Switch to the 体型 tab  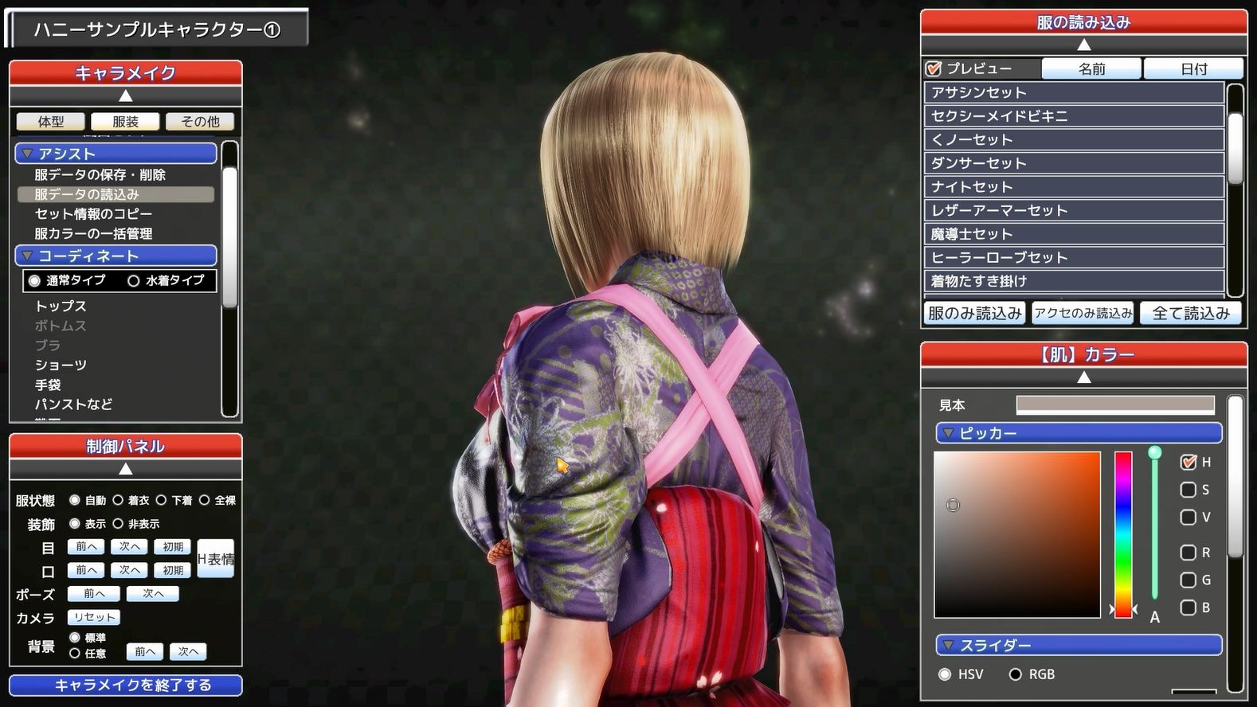tap(51, 122)
